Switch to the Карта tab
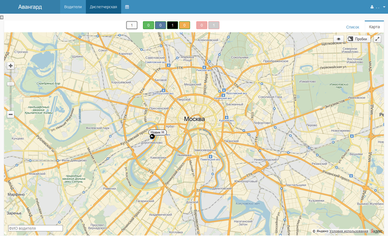Image resolution: width=388 pixels, height=236 pixels. coord(374,27)
